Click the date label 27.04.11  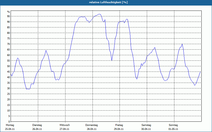[64, 129]
